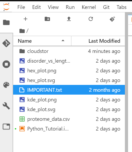This screenshot has width=132, height=152.
Task: Select hex_plot.png file
Action: [x=69, y=70]
